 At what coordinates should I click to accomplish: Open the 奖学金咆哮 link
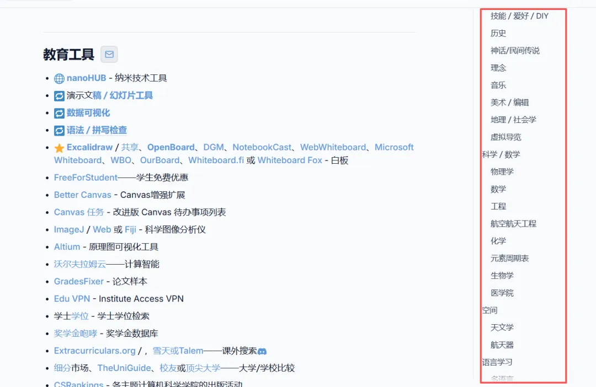tap(76, 334)
